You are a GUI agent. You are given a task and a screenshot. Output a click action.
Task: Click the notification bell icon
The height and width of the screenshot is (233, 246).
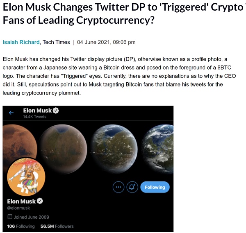pyautogui.click(x=132, y=187)
